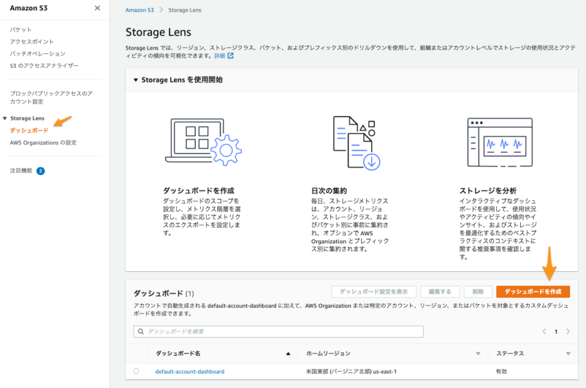Open AWS Organizations の設定
The height and width of the screenshot is (388, 586).
[x=43, y=142]
